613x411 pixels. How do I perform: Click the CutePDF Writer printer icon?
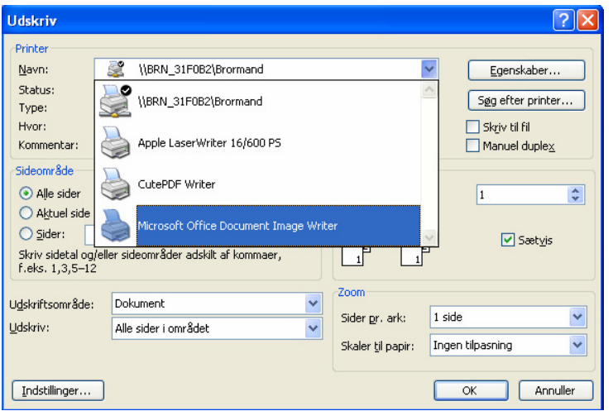(115, 184)
